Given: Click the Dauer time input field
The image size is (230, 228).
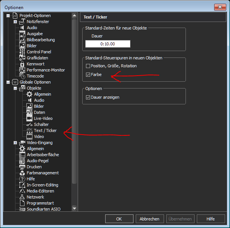Looking at the screenshot, I should click(107, 44).
